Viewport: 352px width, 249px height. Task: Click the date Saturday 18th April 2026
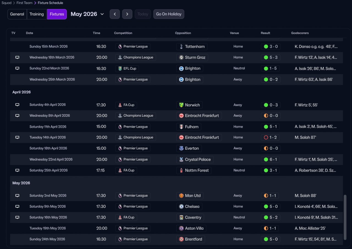(x=48, y=148)
